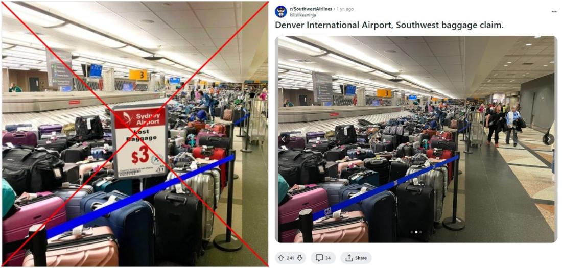Image resolution: width=562 pixels, height=268 pixels.
Task: Open the Reddit baggage claim photo
Action: tap(416, 139)
